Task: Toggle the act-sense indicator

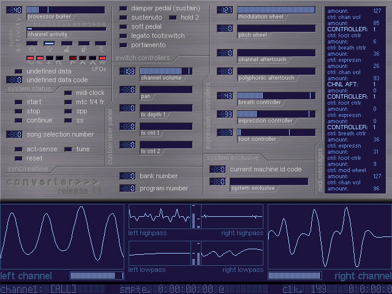Action: coord(18,149)
